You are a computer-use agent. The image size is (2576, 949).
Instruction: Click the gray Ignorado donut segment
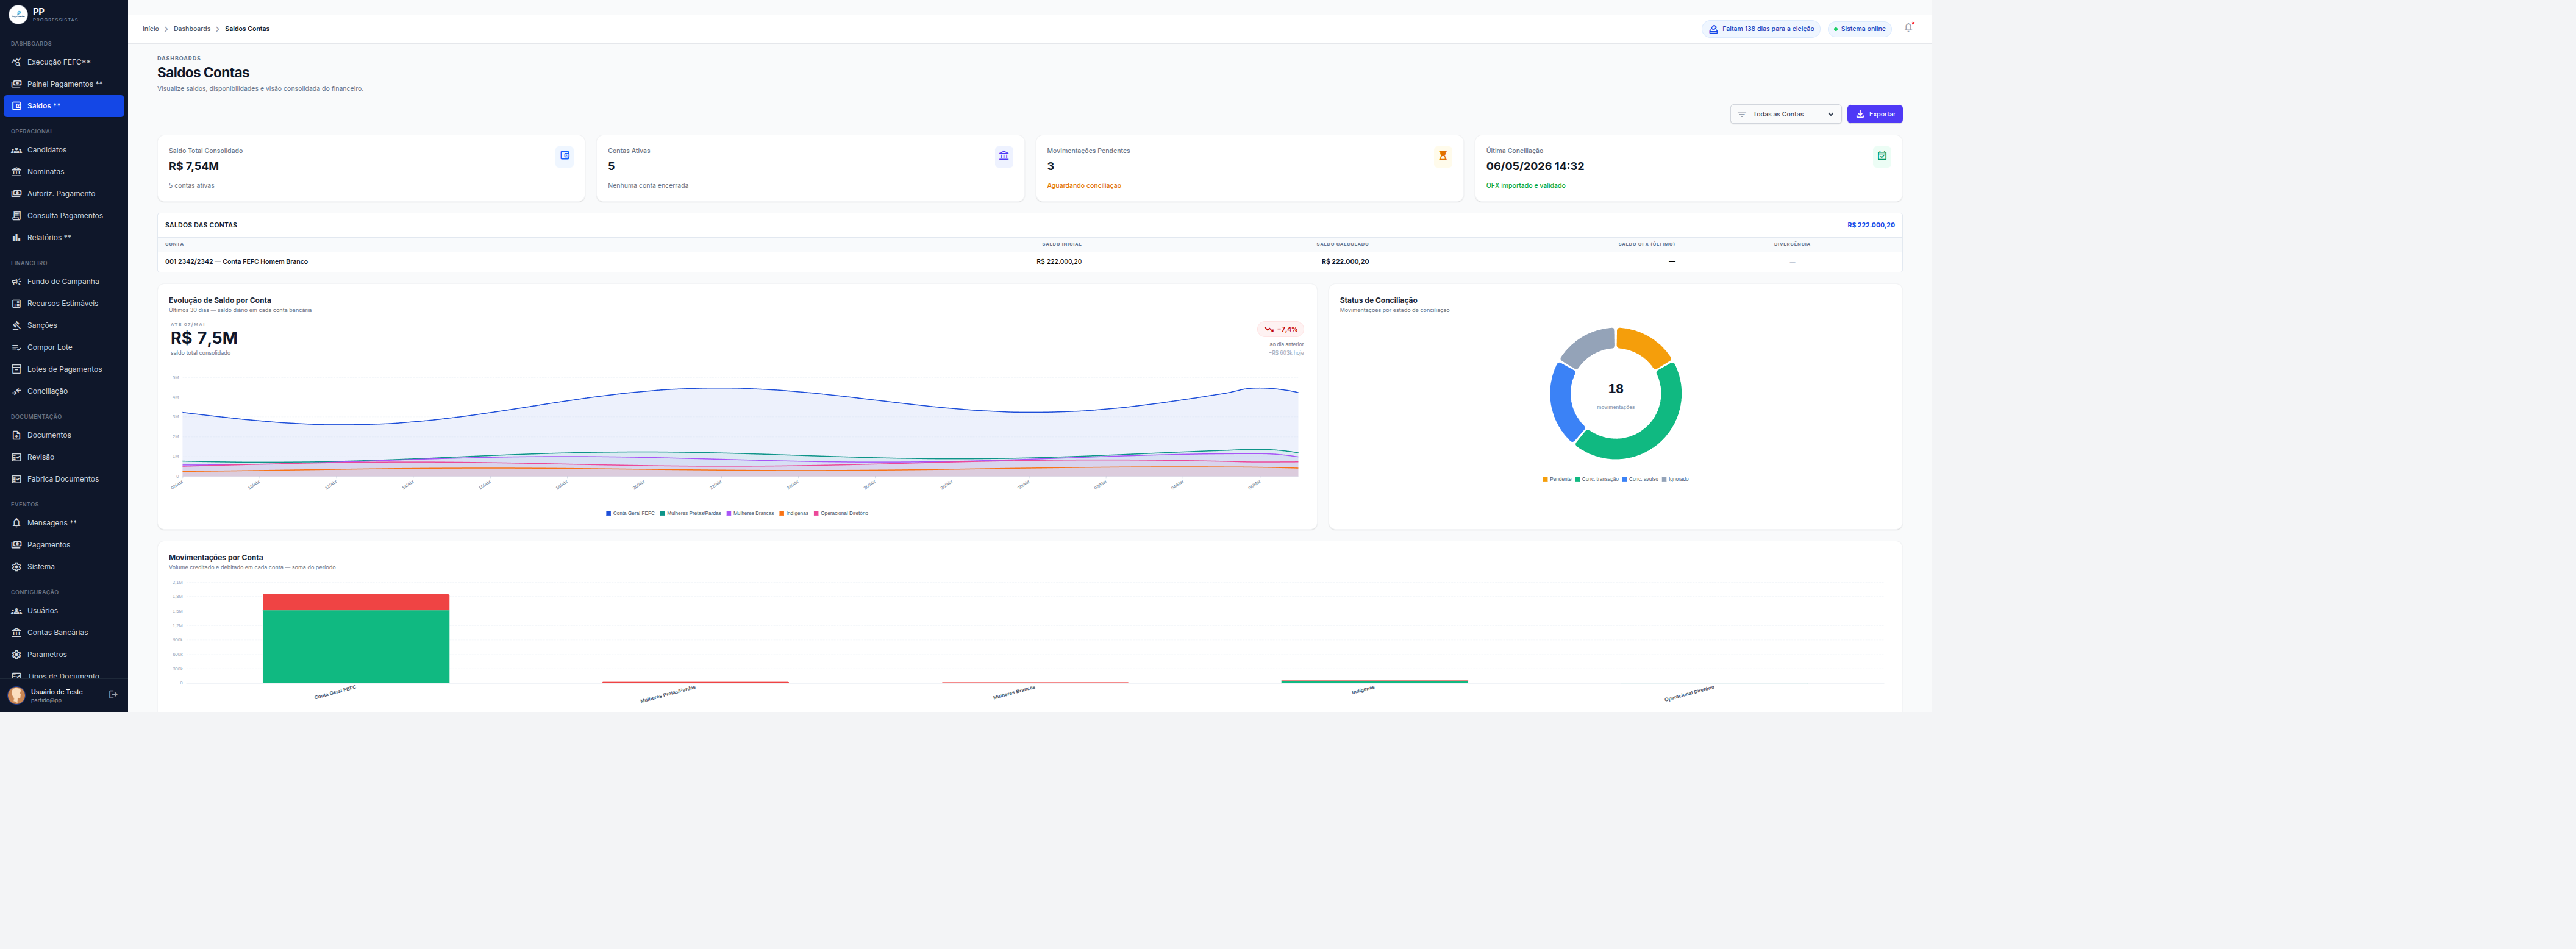point(1586,344)
